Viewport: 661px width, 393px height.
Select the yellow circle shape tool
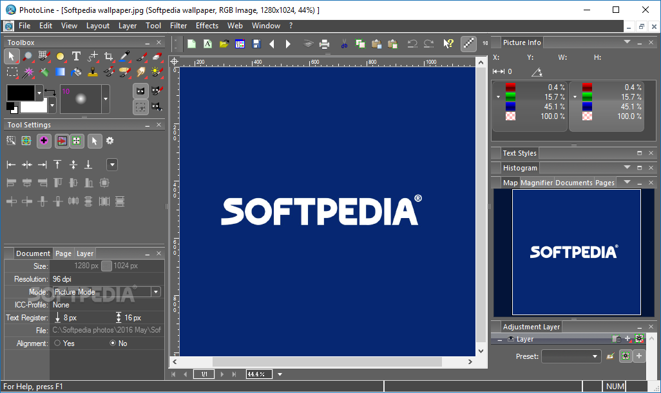[x=61, y=56]
